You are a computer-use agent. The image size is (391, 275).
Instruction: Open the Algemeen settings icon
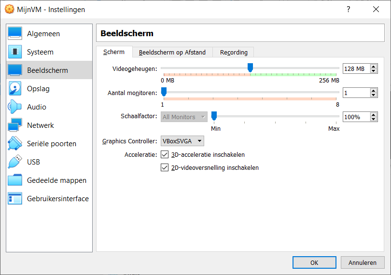click(x=15, y=34)
